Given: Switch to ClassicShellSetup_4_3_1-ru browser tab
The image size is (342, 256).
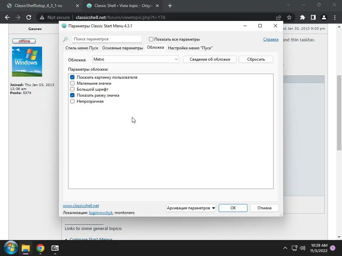Looking at the screenshot, I should point(38,6).
